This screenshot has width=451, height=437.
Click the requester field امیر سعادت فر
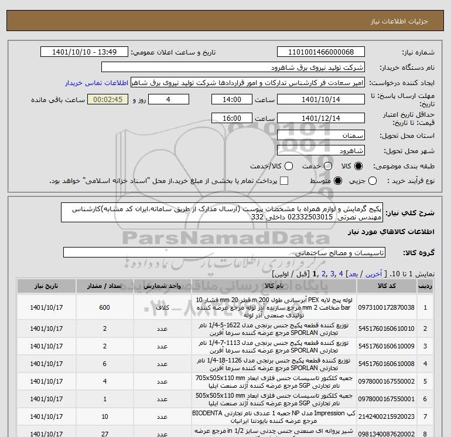tap(248, 83)
